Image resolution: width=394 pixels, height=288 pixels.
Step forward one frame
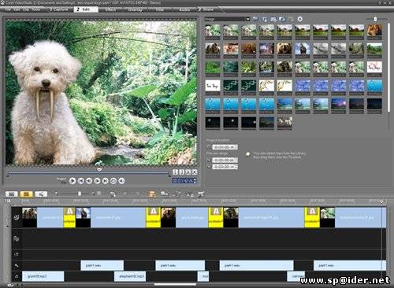(97, 181)
